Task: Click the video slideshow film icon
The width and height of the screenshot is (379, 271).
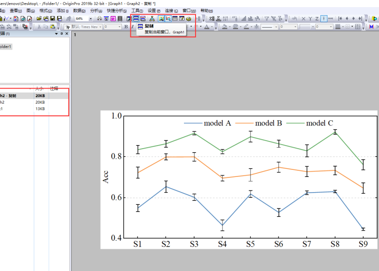Action: 120,19
